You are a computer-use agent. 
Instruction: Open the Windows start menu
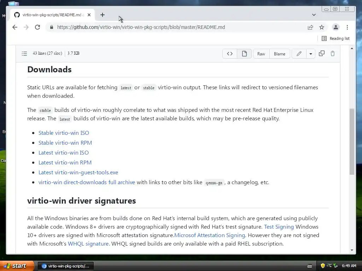(x=17, y=266)
